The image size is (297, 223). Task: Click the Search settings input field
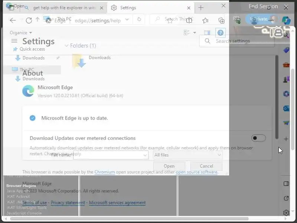(237, 41)
